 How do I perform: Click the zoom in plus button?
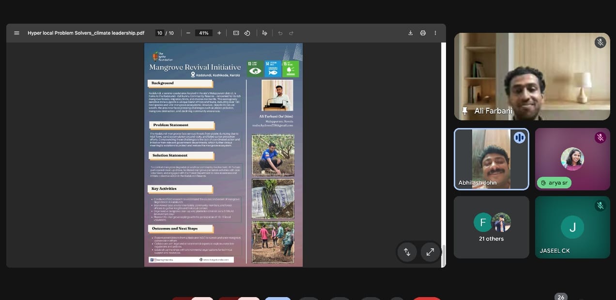(219, 33)
